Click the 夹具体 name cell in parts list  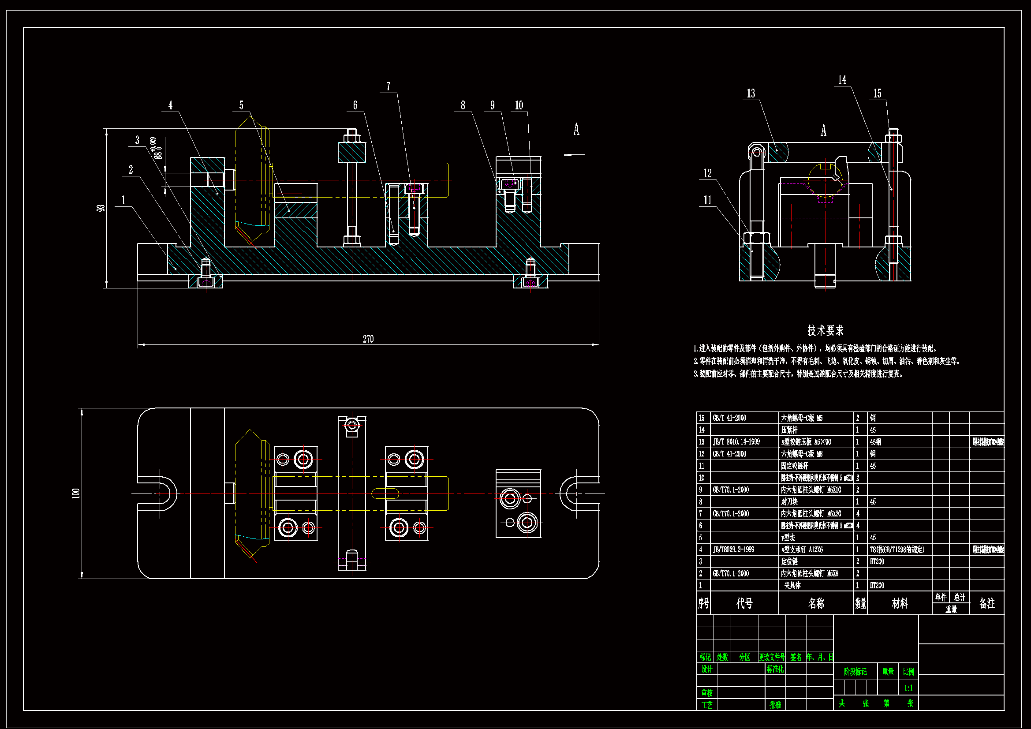[x=792, y=585]
